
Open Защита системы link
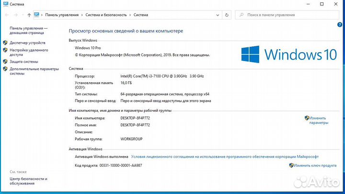[x=24, y=62]
